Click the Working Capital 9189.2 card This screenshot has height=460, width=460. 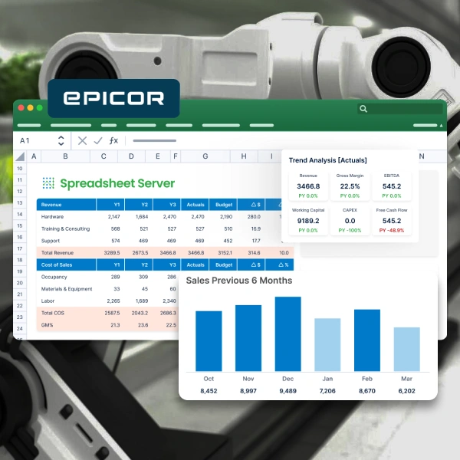[308, 221]
